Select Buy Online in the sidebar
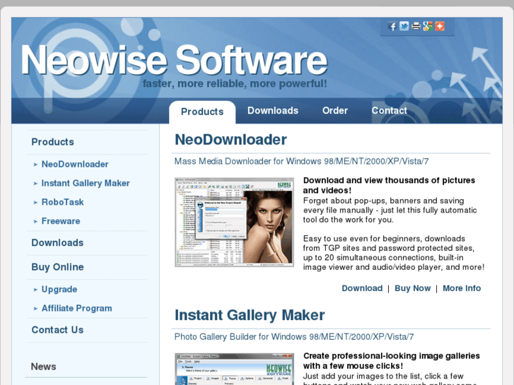Viewport: 514px width, 385px height. [x=57, y=267]
